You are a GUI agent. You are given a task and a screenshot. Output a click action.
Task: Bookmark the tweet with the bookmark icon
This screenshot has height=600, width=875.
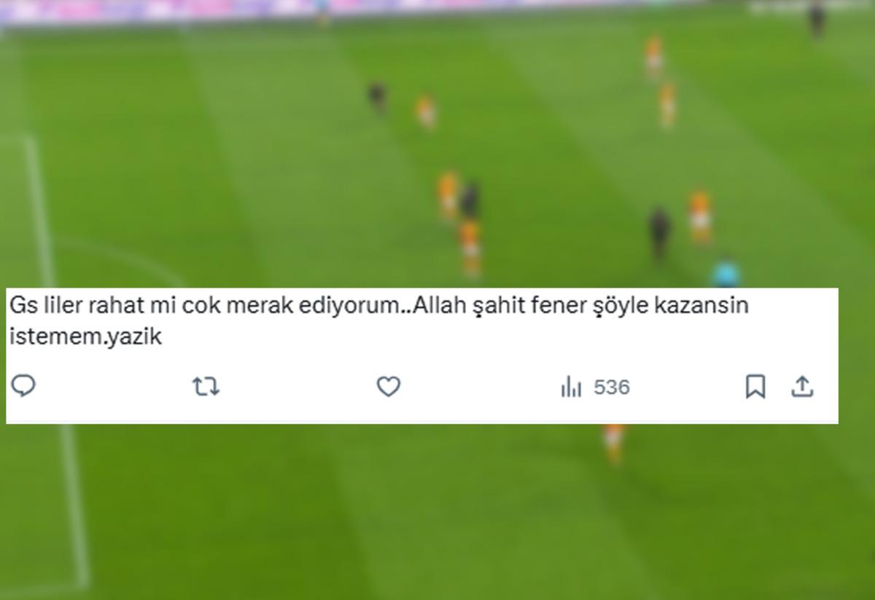pyautogui.click(x=755, y=387)
